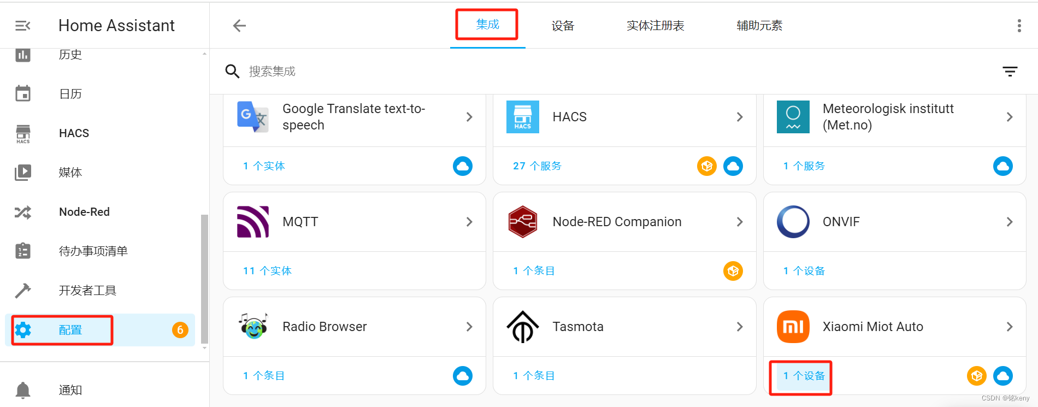The width and height of the screenshot is (1038, 407).
Task: Click the Google Translate integration logo
Action: coord(252,117)
